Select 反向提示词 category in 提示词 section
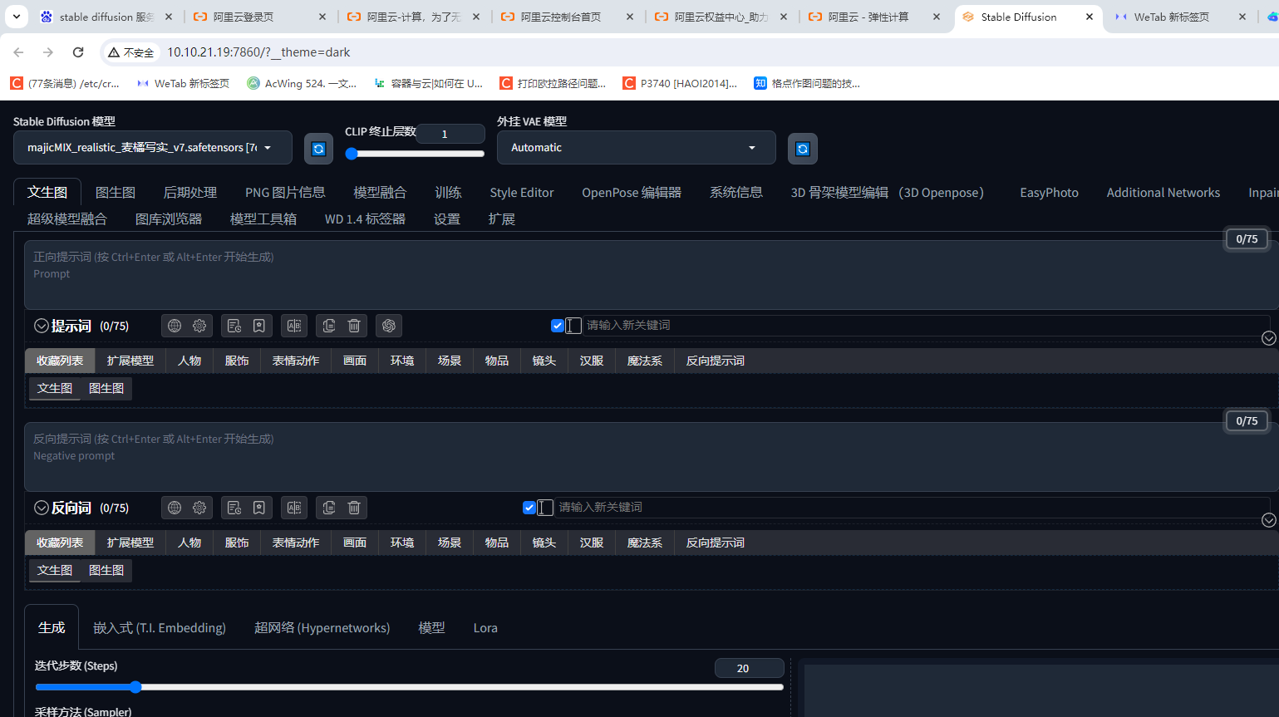 (716, 361)
